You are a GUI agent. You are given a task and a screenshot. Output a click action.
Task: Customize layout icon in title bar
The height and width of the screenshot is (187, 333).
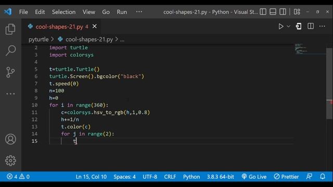[x=297, y=11]
